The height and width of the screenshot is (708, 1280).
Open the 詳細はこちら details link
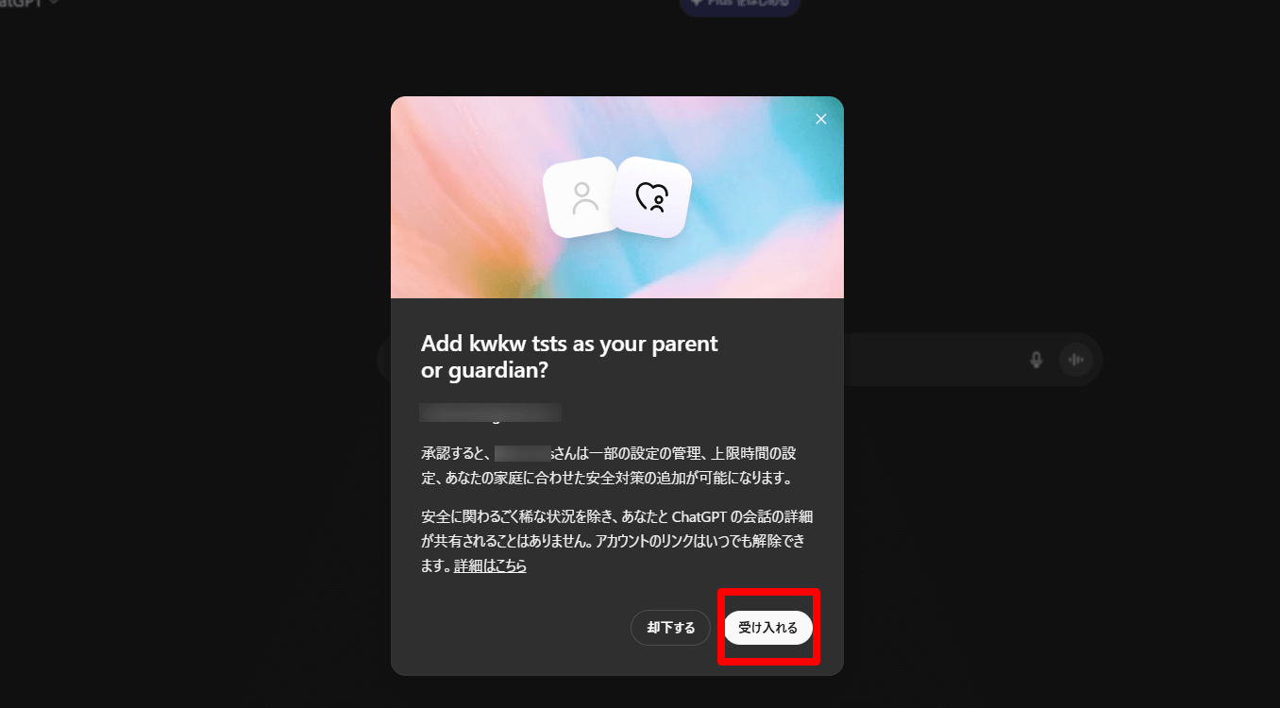[x=490, y=566]
